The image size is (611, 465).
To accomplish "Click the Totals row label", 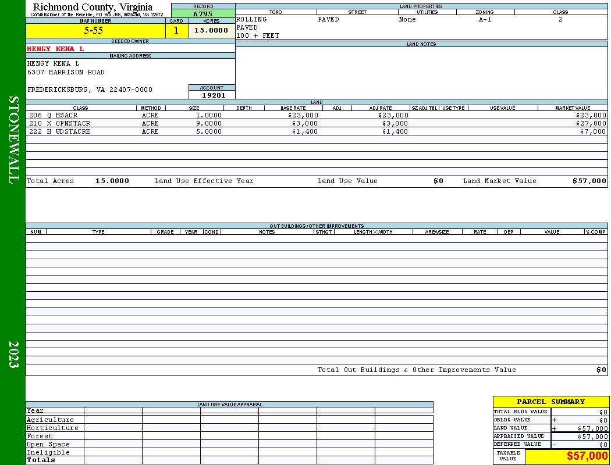I will pyautogui.click(x=41, y=460).
